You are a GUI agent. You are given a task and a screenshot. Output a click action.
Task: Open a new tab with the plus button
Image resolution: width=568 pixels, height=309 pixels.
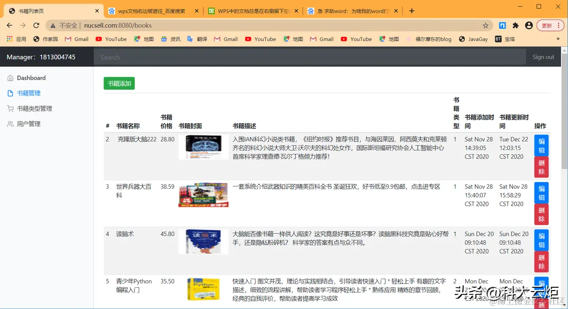(x=412, y=11)
